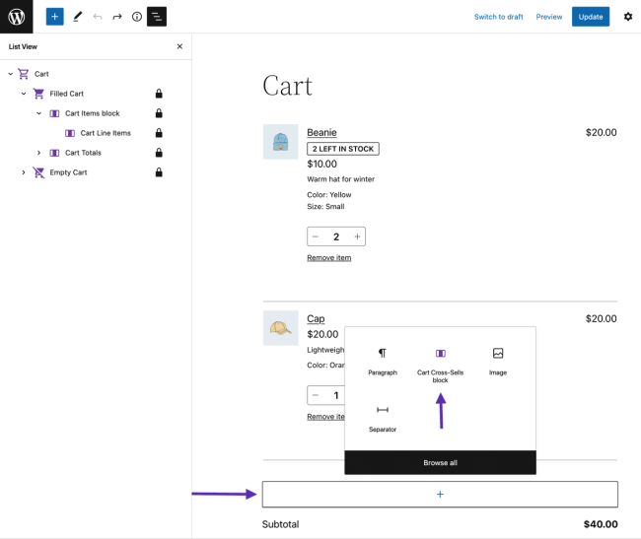This screenshot has height=539, width=641.
Task: Collapse the Filled Cart tree item
Action: (24, 94)
